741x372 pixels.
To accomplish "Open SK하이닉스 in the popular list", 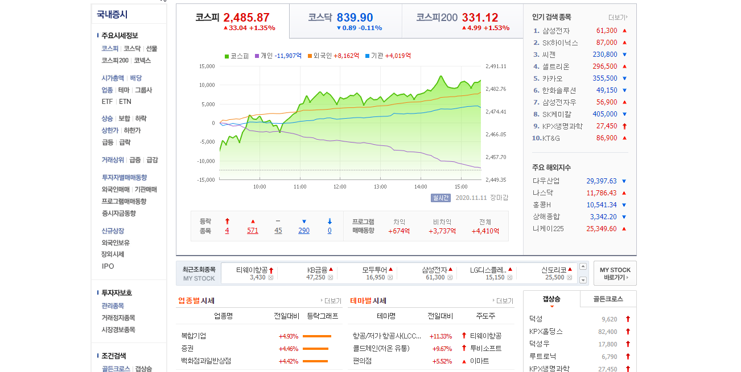I will [560, 43].
